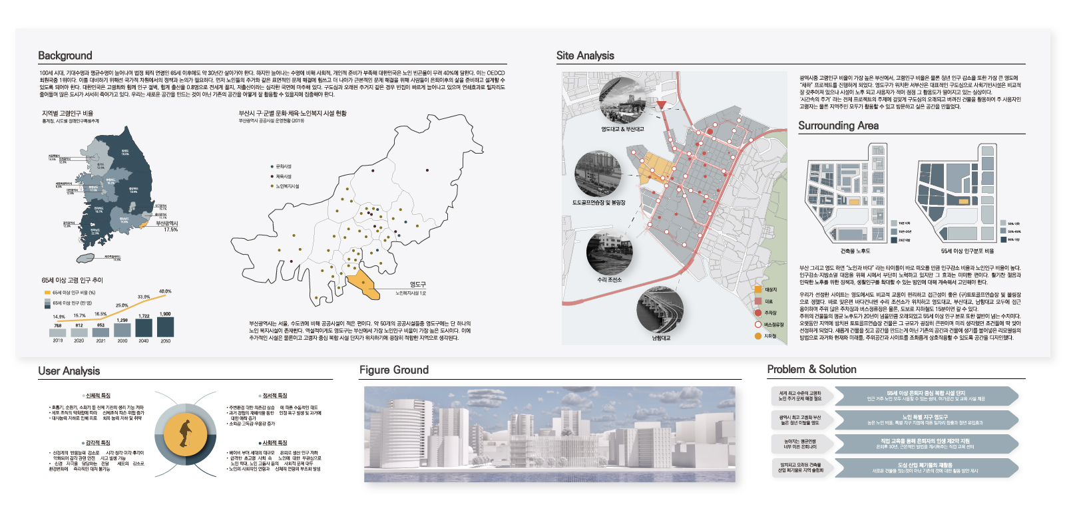The width and height of the screenshot is (1065, 532).
Task: Click the 도심 산업 폐기물의 재활용 arrow
Action: (x=927, y=467)
